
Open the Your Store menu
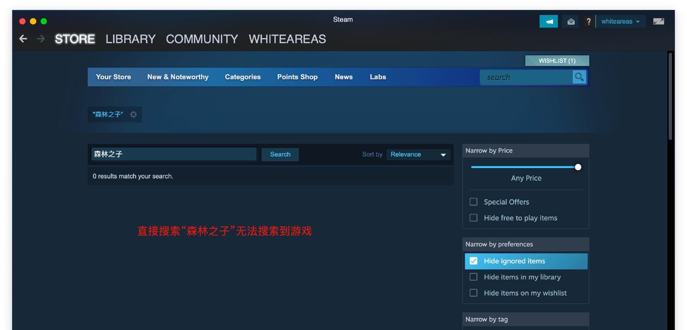click(113, 77)
